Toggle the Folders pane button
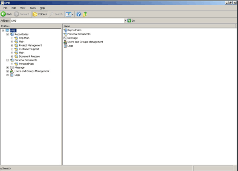This screenshot has width=238, height=171. pyautogui.click(x=40, y=14)
